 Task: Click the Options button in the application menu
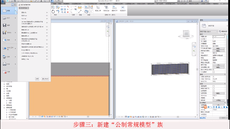(37, 79)
